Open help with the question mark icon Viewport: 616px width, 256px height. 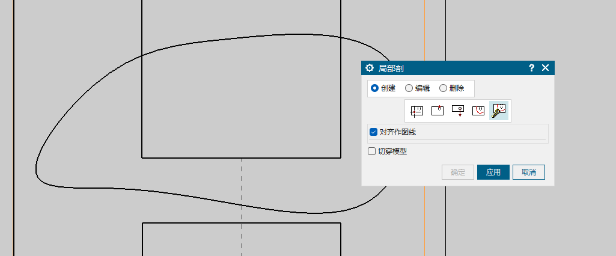coord(531,68)
